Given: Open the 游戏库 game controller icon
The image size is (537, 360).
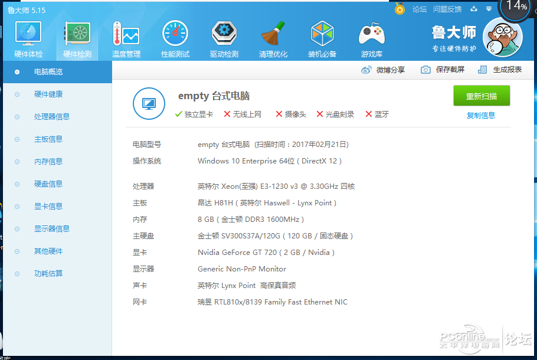Looking at the screenshot, I should pyautogui.click(x=372, y=40).
